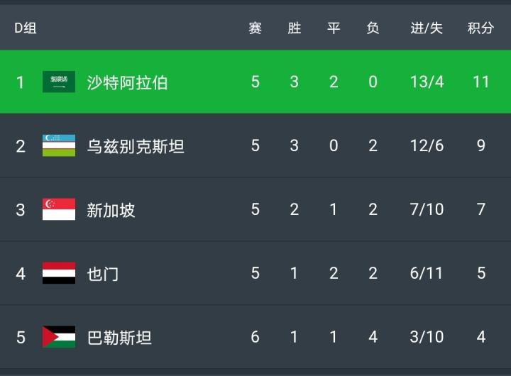Click the Singapore flag icon
Image resolution: width=511 pixels, height=376 pixels.
tap(59, 209)
